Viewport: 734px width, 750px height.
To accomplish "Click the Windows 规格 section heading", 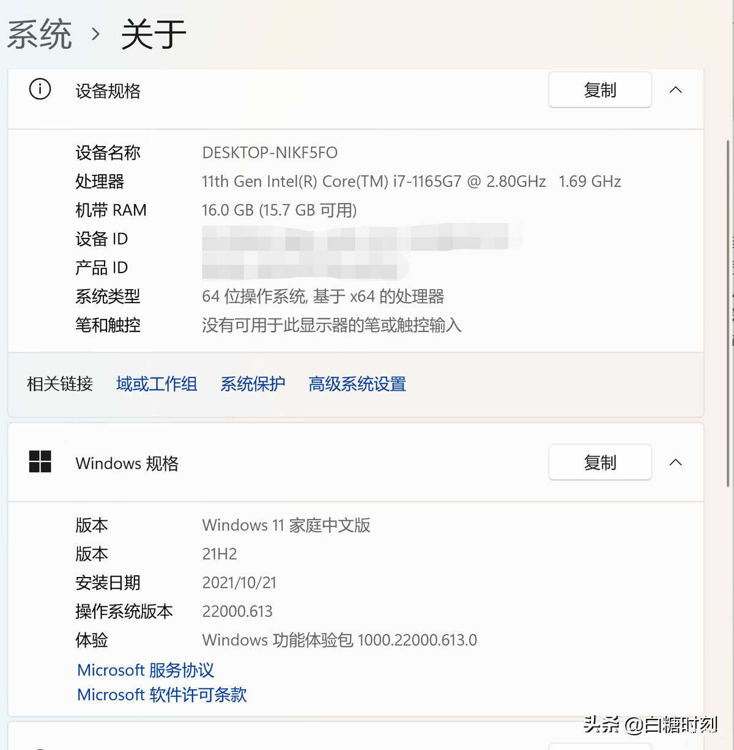I will [127, 463].
